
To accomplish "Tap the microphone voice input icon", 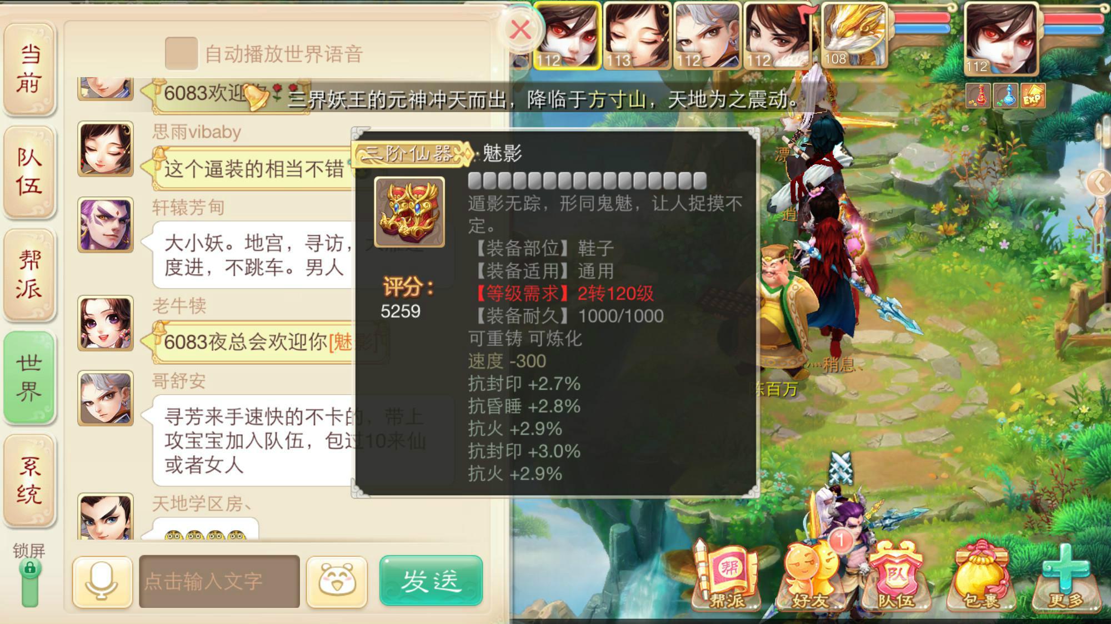I will tap(102, 581).
